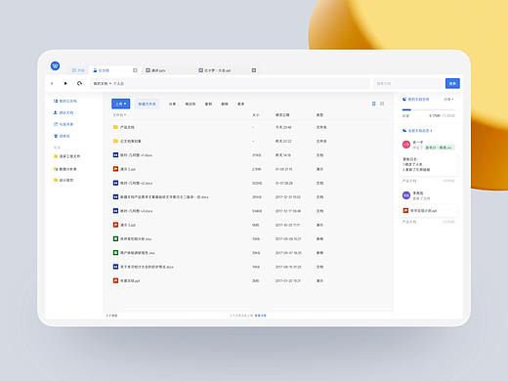The width and height of the screenshot is (508, 381).
Task: Click the breadcrumb path in the address bar
Action: pyautogui.click(x=108, y=84)
